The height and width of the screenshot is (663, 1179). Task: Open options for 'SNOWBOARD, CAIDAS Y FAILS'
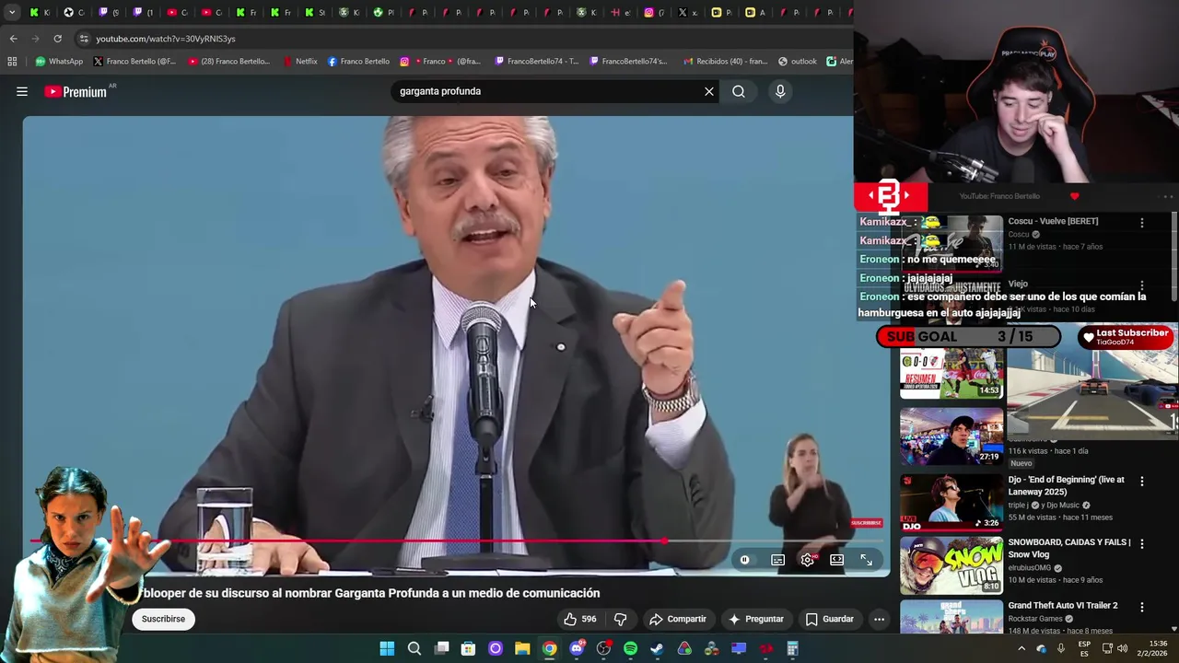[x=1142, y=544]
